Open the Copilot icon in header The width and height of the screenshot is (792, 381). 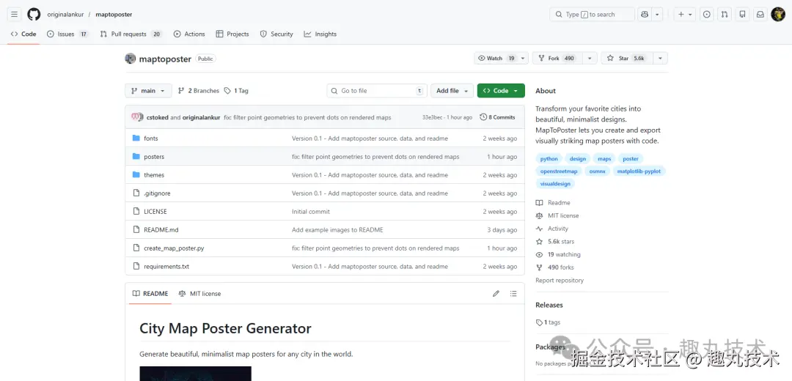(x=645, y=15)
